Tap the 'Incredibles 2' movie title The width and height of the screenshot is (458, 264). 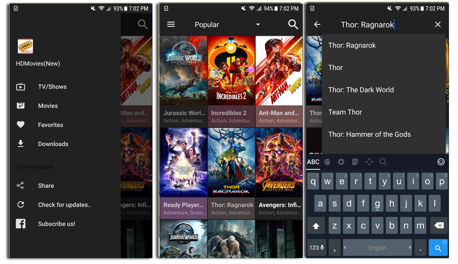229,113
